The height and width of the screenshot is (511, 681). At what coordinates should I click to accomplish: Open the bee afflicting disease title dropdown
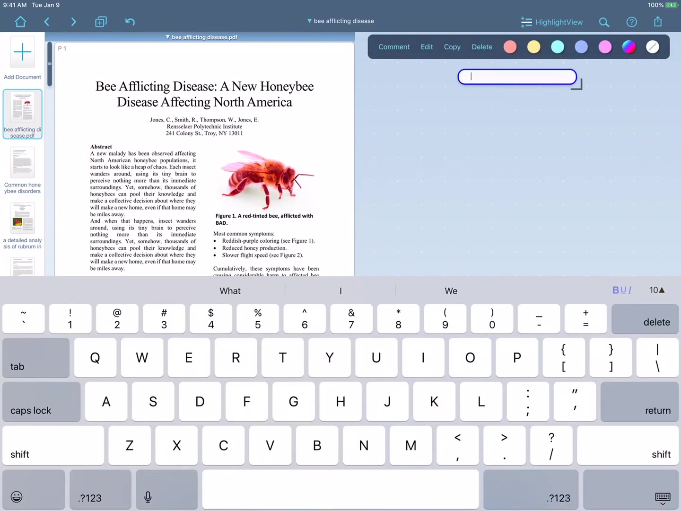340,21
